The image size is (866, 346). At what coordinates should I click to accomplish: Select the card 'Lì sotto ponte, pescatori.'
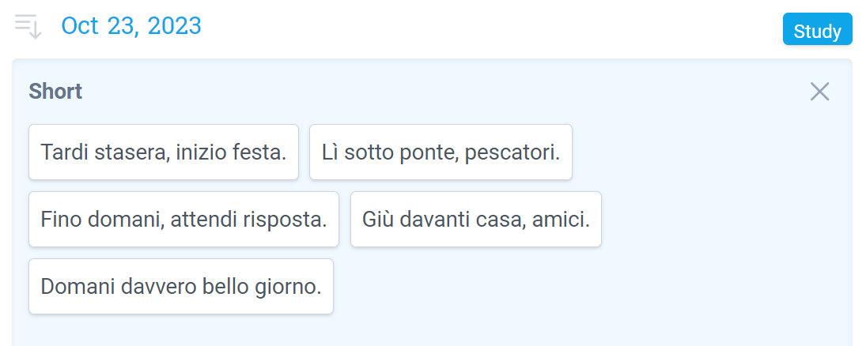(441, 152)
